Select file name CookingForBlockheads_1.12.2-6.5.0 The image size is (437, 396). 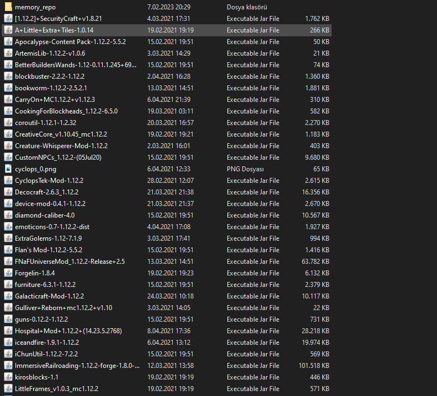click(66, 111)
